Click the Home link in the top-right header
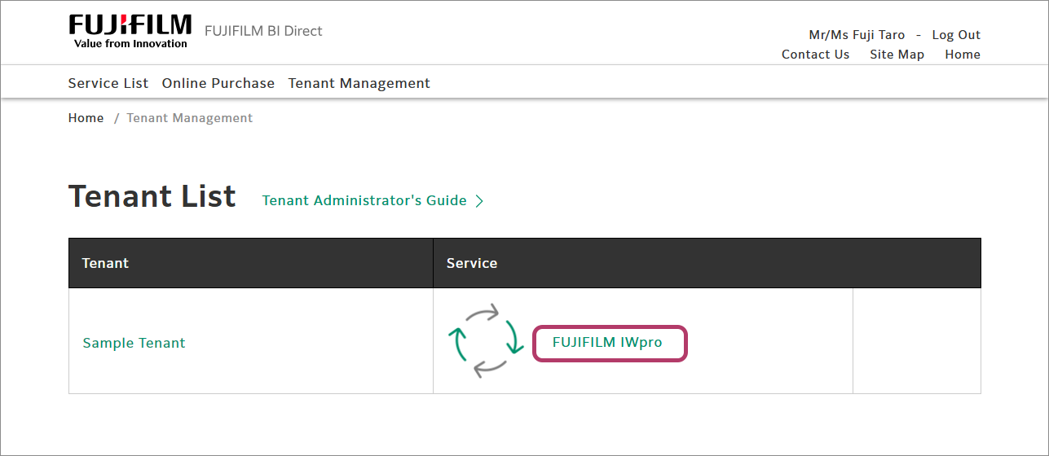The height and width of the screenshot is (456, 1049). [x=963, y=55]
